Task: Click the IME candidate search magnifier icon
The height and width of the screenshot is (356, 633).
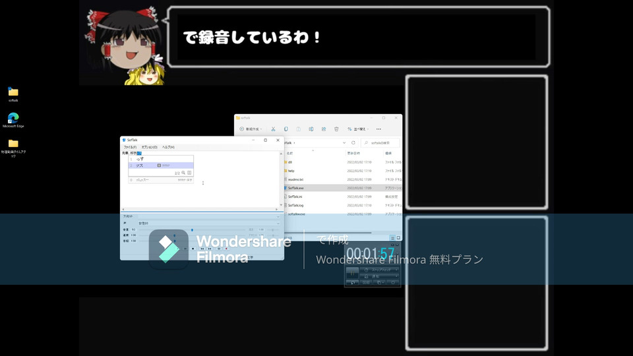Action: [183, 173]
